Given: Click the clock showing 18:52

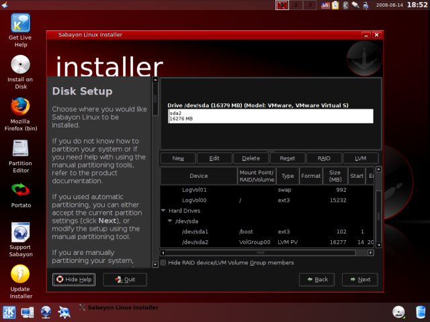Looking at the screenshot, I should pyautogui.click(x=417, y=5).
